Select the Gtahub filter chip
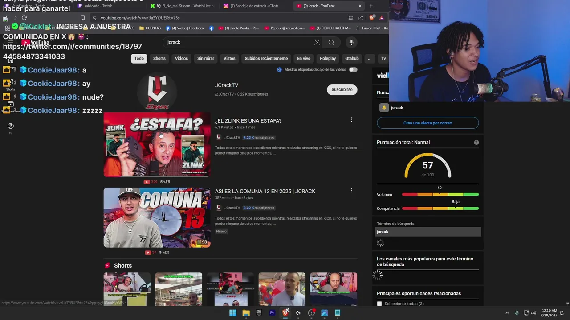The image size is (570, 320). click(x=352, y=58)
